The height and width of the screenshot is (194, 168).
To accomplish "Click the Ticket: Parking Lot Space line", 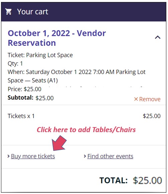I will (x=40, y=55).
